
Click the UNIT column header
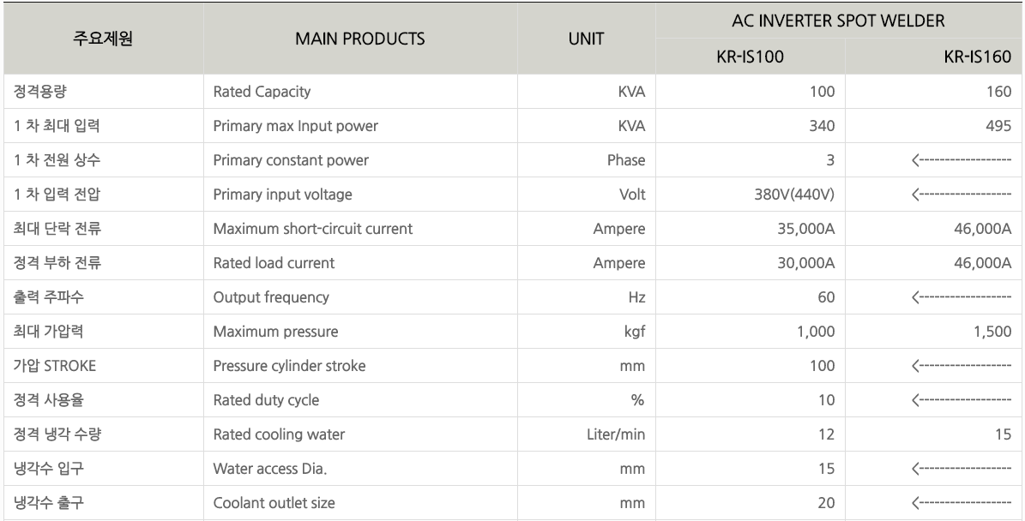click(x=587, y=39)
